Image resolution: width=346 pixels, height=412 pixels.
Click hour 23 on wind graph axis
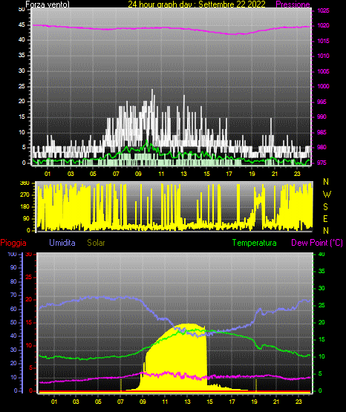(x=297, y=174)
